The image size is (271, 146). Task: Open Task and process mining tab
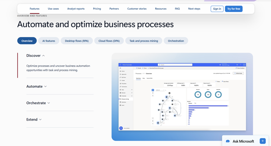[x=144, y=41]
